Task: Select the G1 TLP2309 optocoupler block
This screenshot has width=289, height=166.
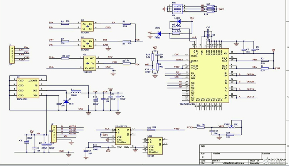Action: (x=89, y=63)
